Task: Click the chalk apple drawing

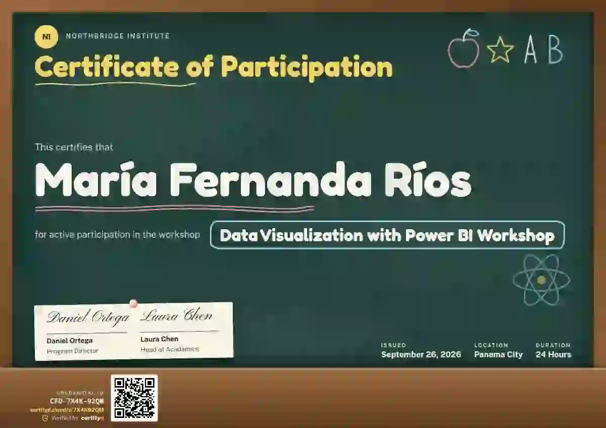Action: (x=464, y=48)
